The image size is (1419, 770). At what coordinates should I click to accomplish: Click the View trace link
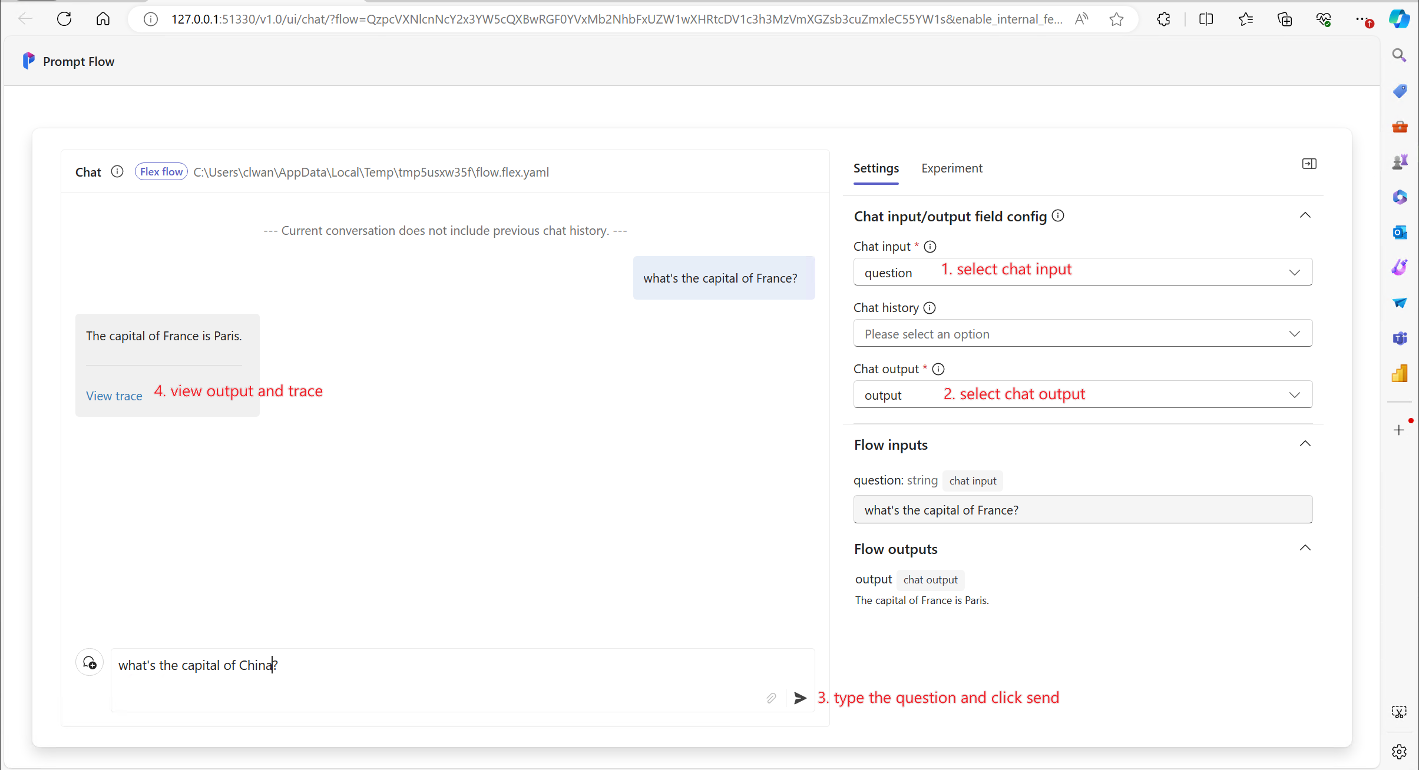tap(114, 396)
